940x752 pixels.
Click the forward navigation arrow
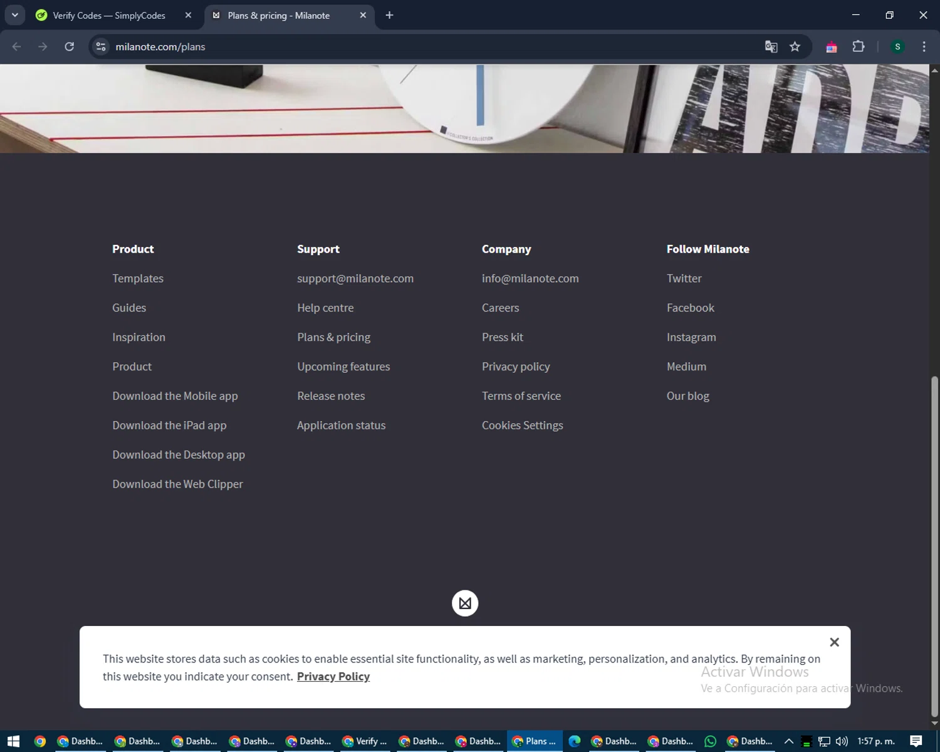[x=43, y=46]
